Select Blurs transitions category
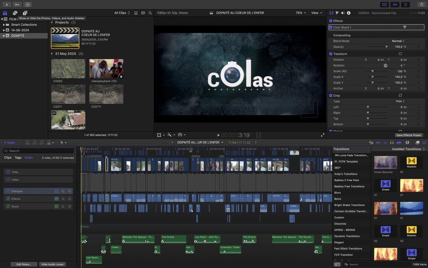428x268 pixels. 337,193
